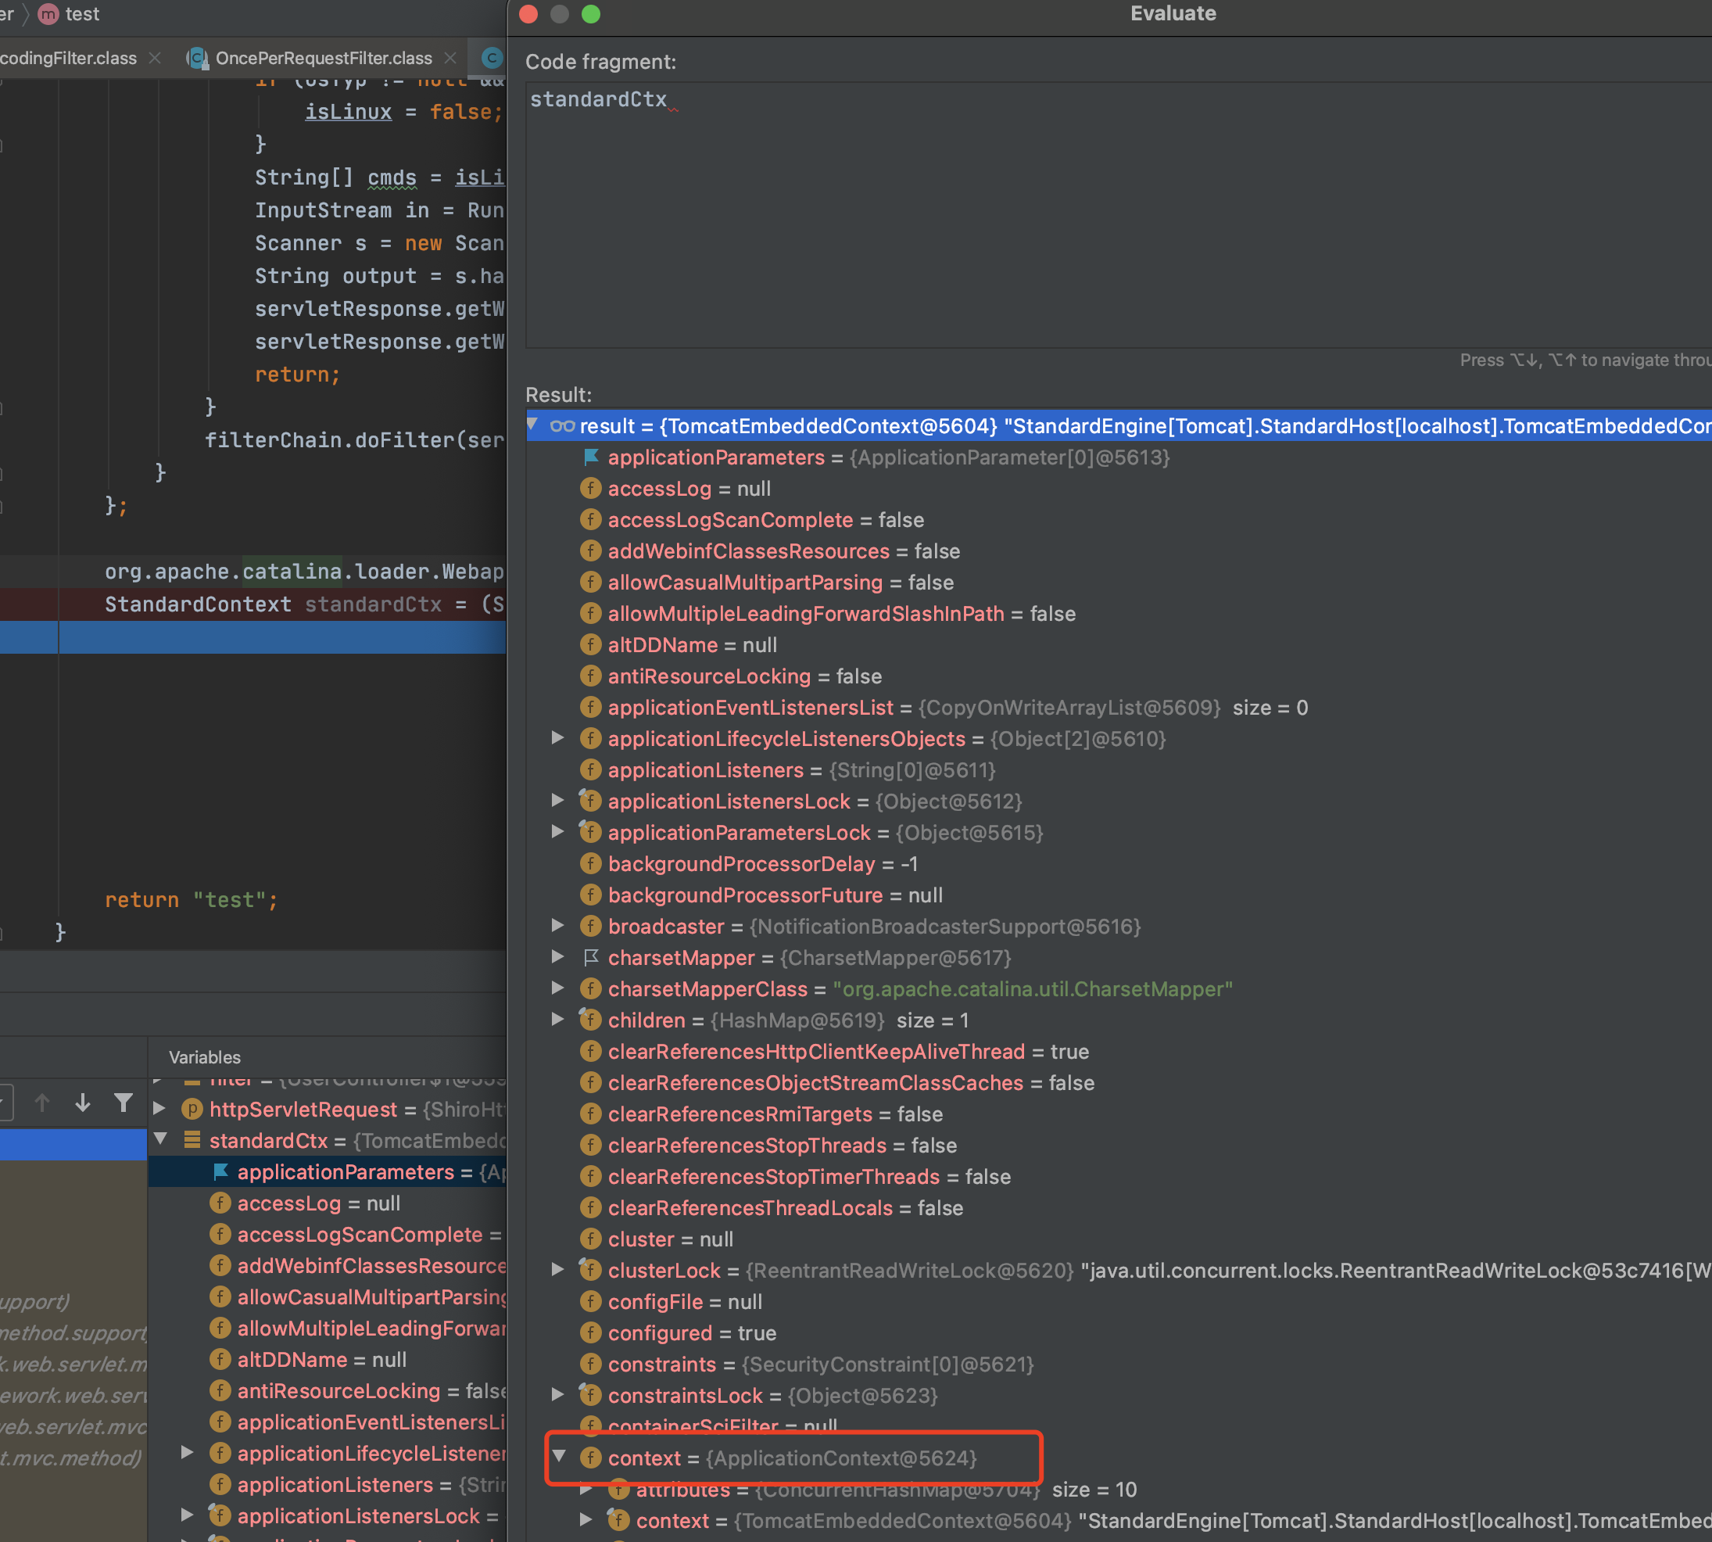1712x1542 pixels.
Task: Click the flag icon beside applicationParameters in Result
Action: 591,457
